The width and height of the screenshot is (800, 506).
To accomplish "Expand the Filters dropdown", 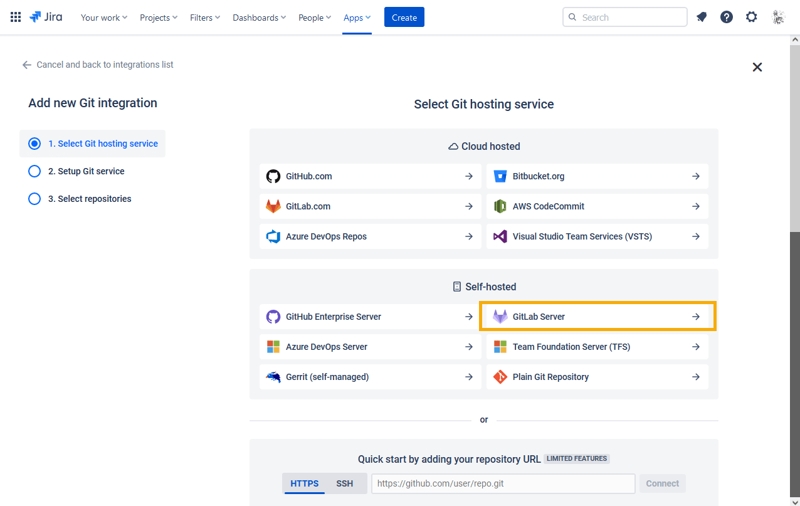I will 205,18.
